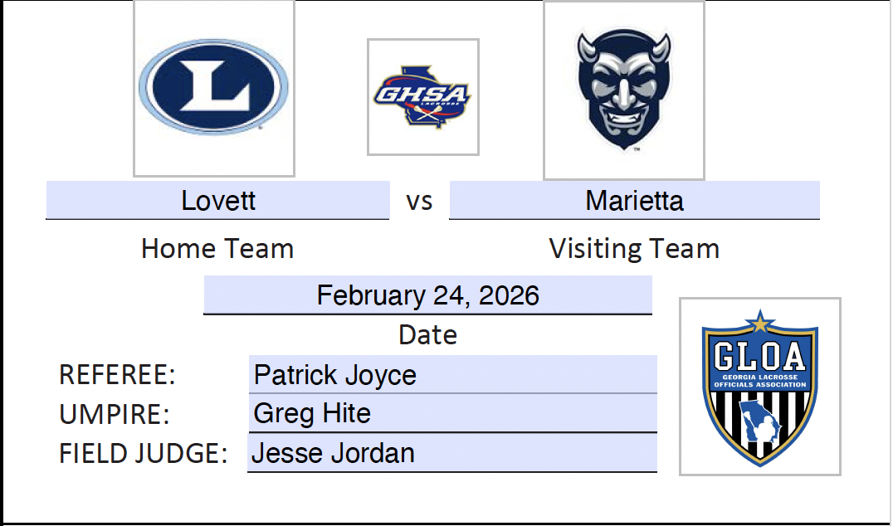893x526 pixels.
Task: Click the "vs" text between team names
Action: [419, 202]
